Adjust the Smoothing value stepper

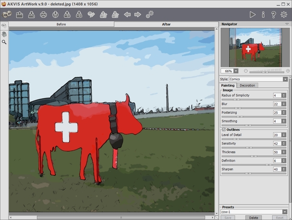click(x=284, y=121)
